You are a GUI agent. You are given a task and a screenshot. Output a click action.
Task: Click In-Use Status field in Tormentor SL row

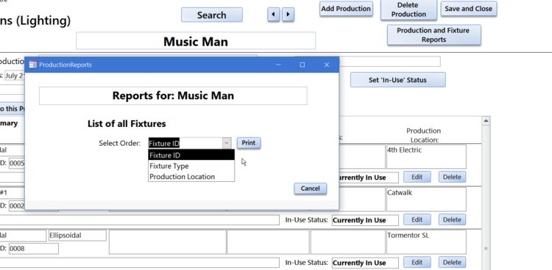point(365,263)
